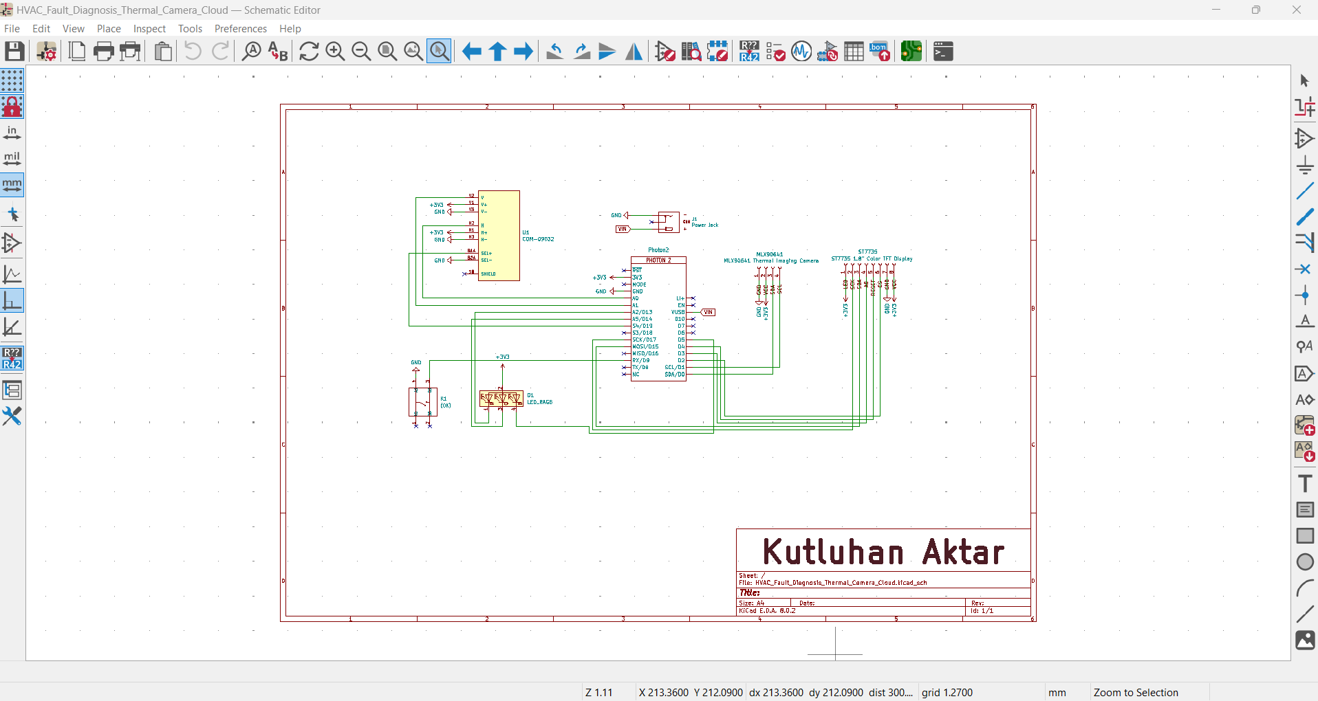
Task: Toggle grid visibility
Action: [12, 80]
